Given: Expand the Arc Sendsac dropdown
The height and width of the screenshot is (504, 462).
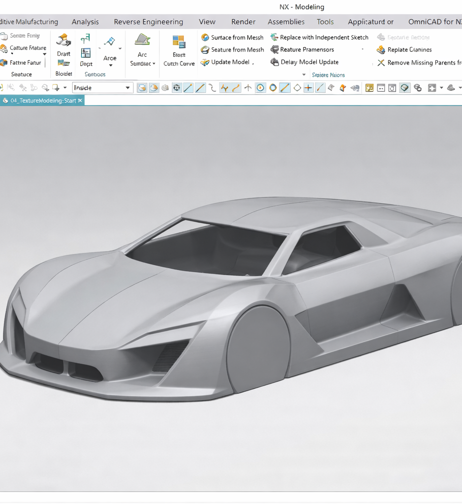Looking at the screenshot, I should point(154,63).
